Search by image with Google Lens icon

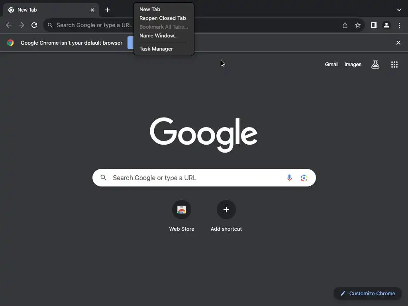304,178
